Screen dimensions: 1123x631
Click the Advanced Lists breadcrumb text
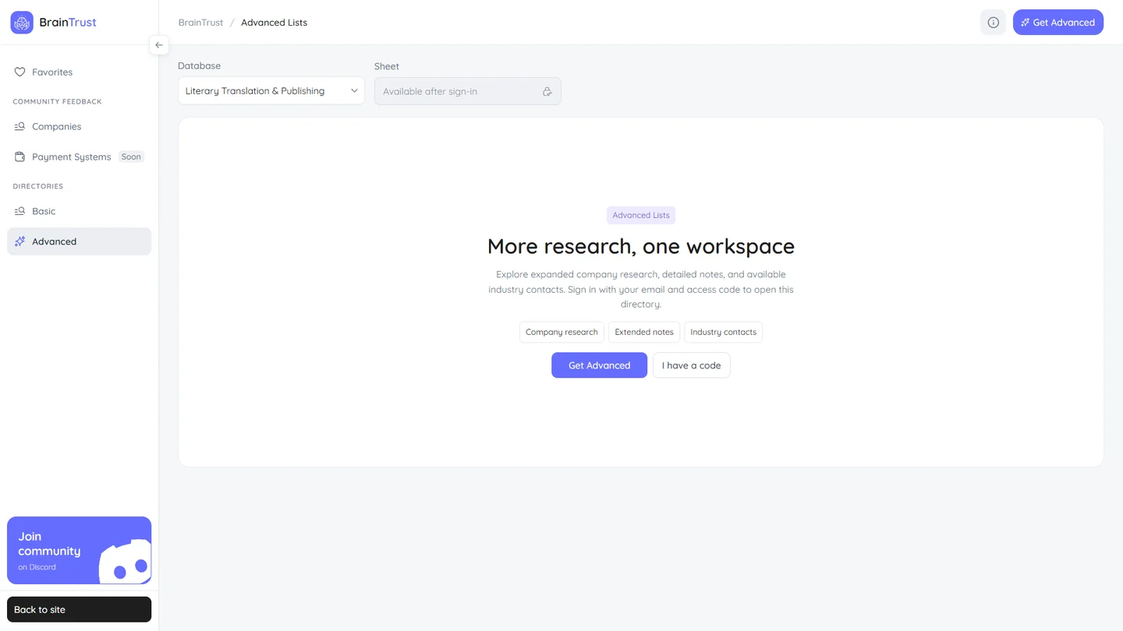coord(274,23)
